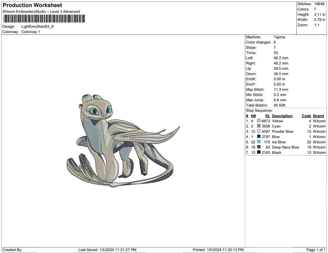The image size is (328, 253).
Task: Click the 'Printed: 1/5/2024 11:33:13 PM' footer
Action: click(218, 250)
